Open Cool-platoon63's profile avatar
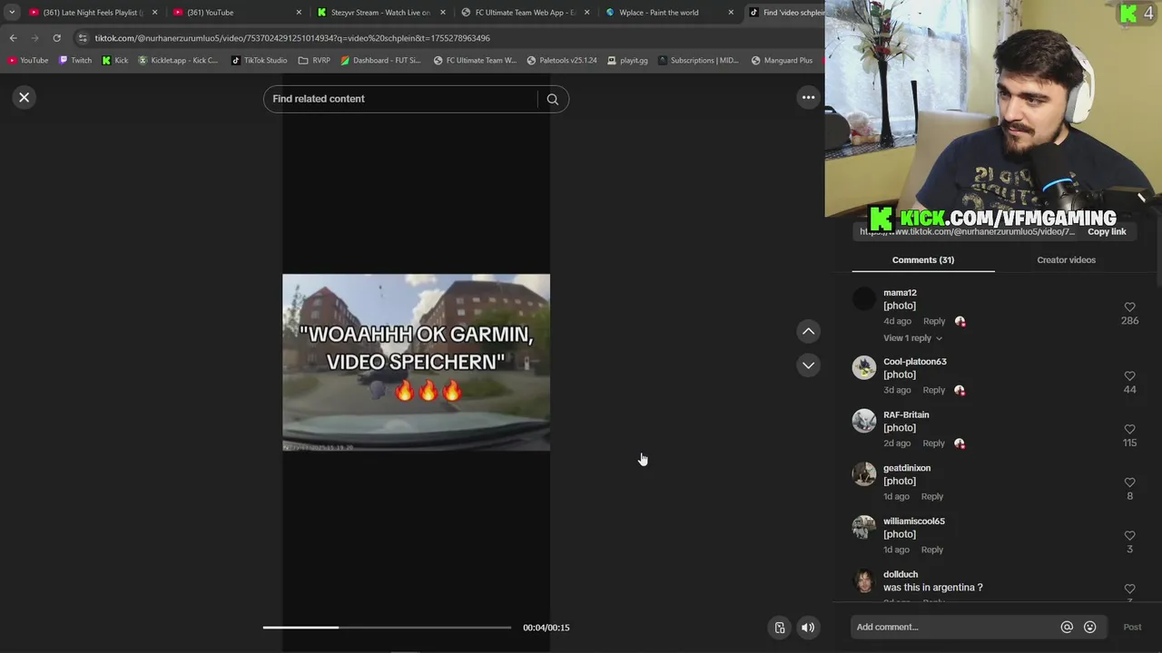 (864, 367)
